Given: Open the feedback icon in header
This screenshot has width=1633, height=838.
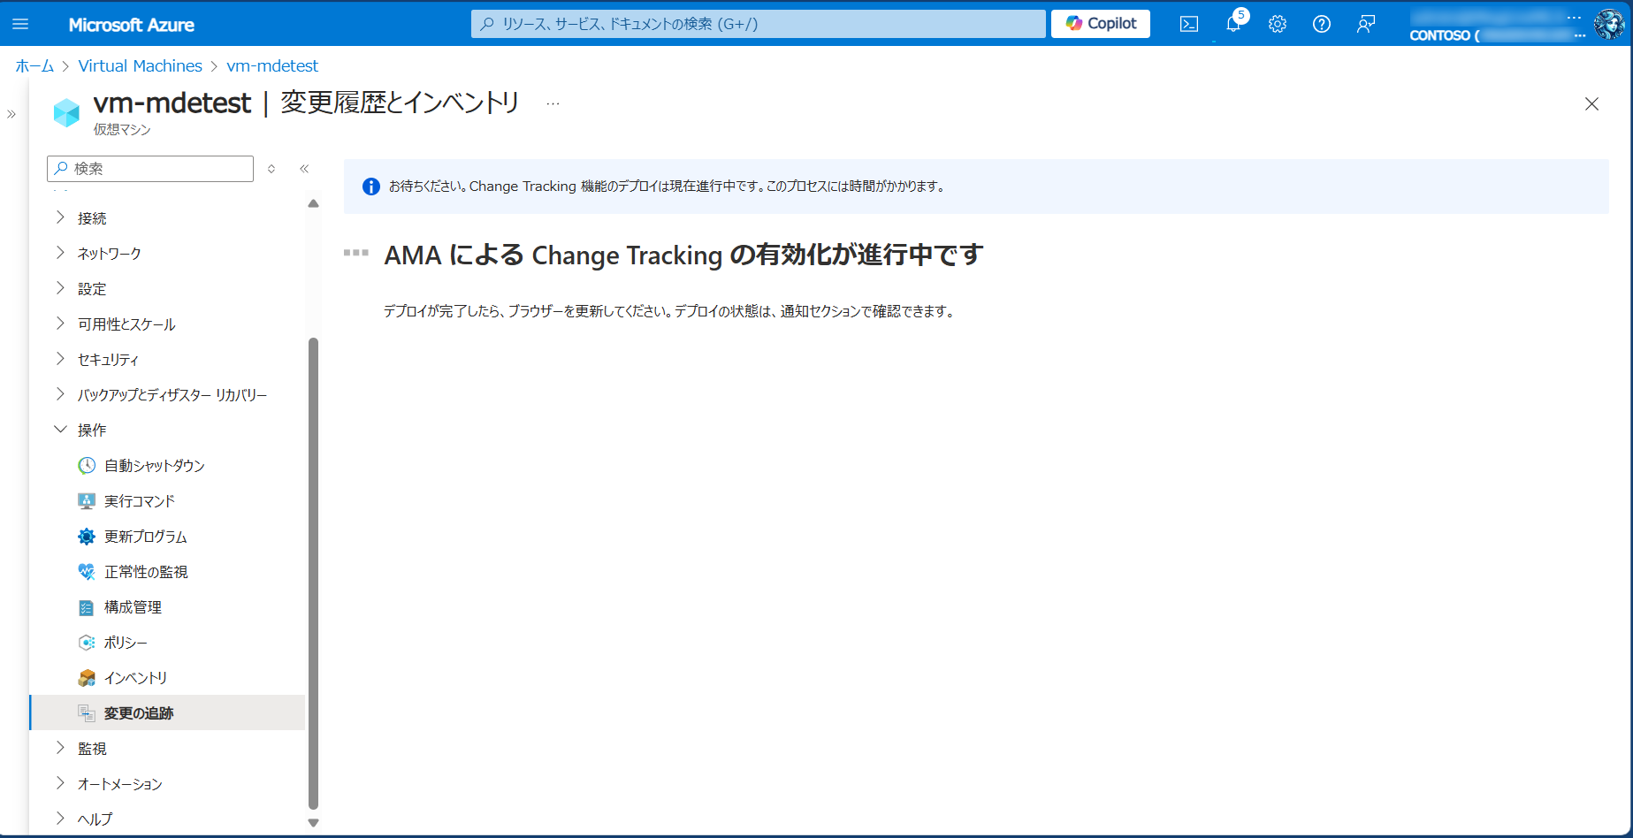Looking at the screenshot, I should click(x=1366, y=24).
